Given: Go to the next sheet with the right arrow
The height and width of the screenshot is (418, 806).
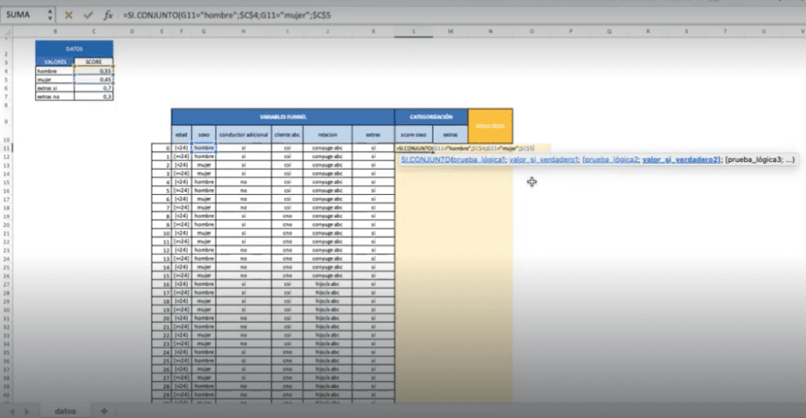Looking at the screenshot, I should point(27,412).
